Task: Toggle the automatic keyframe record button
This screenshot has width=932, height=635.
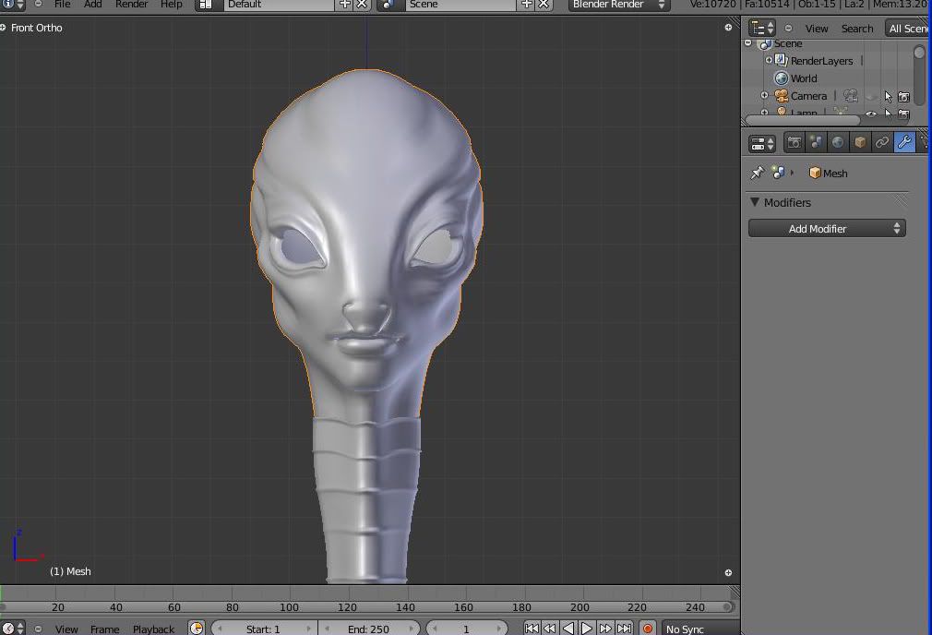Action: tap(648, 629)
